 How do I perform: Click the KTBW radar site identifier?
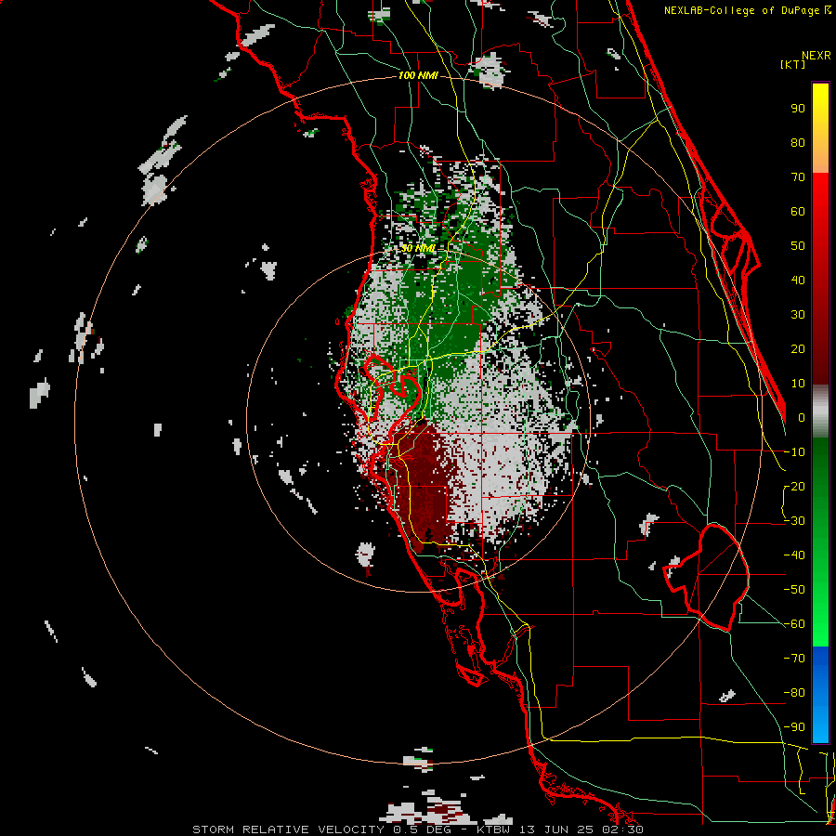click(x=495, y=829)
